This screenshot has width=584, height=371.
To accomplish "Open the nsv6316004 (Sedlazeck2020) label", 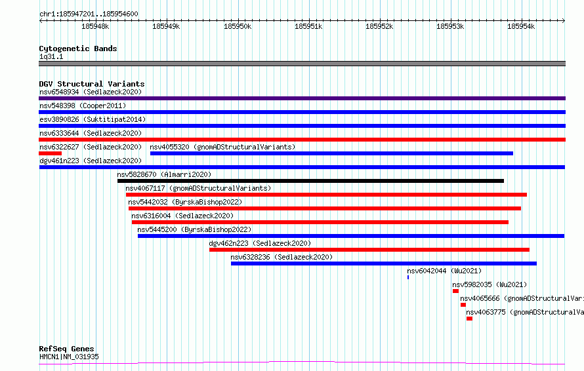I will [x=182, y=216].
